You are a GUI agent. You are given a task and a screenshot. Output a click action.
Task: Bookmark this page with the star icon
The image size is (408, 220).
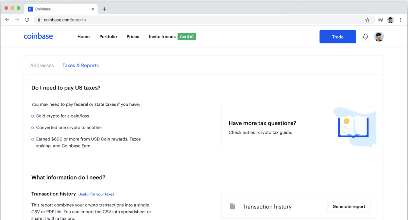tap(367, 20)
